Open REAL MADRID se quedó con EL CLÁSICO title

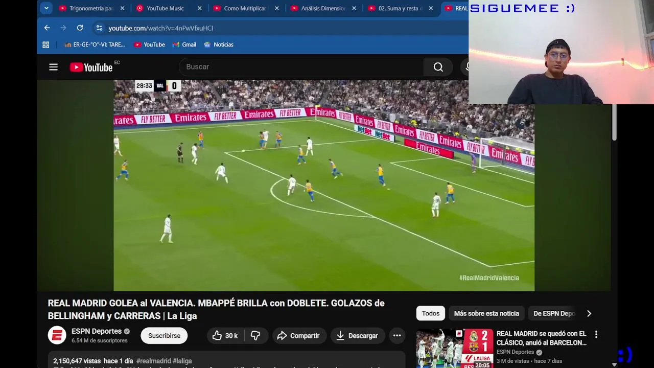coord(542,338)
